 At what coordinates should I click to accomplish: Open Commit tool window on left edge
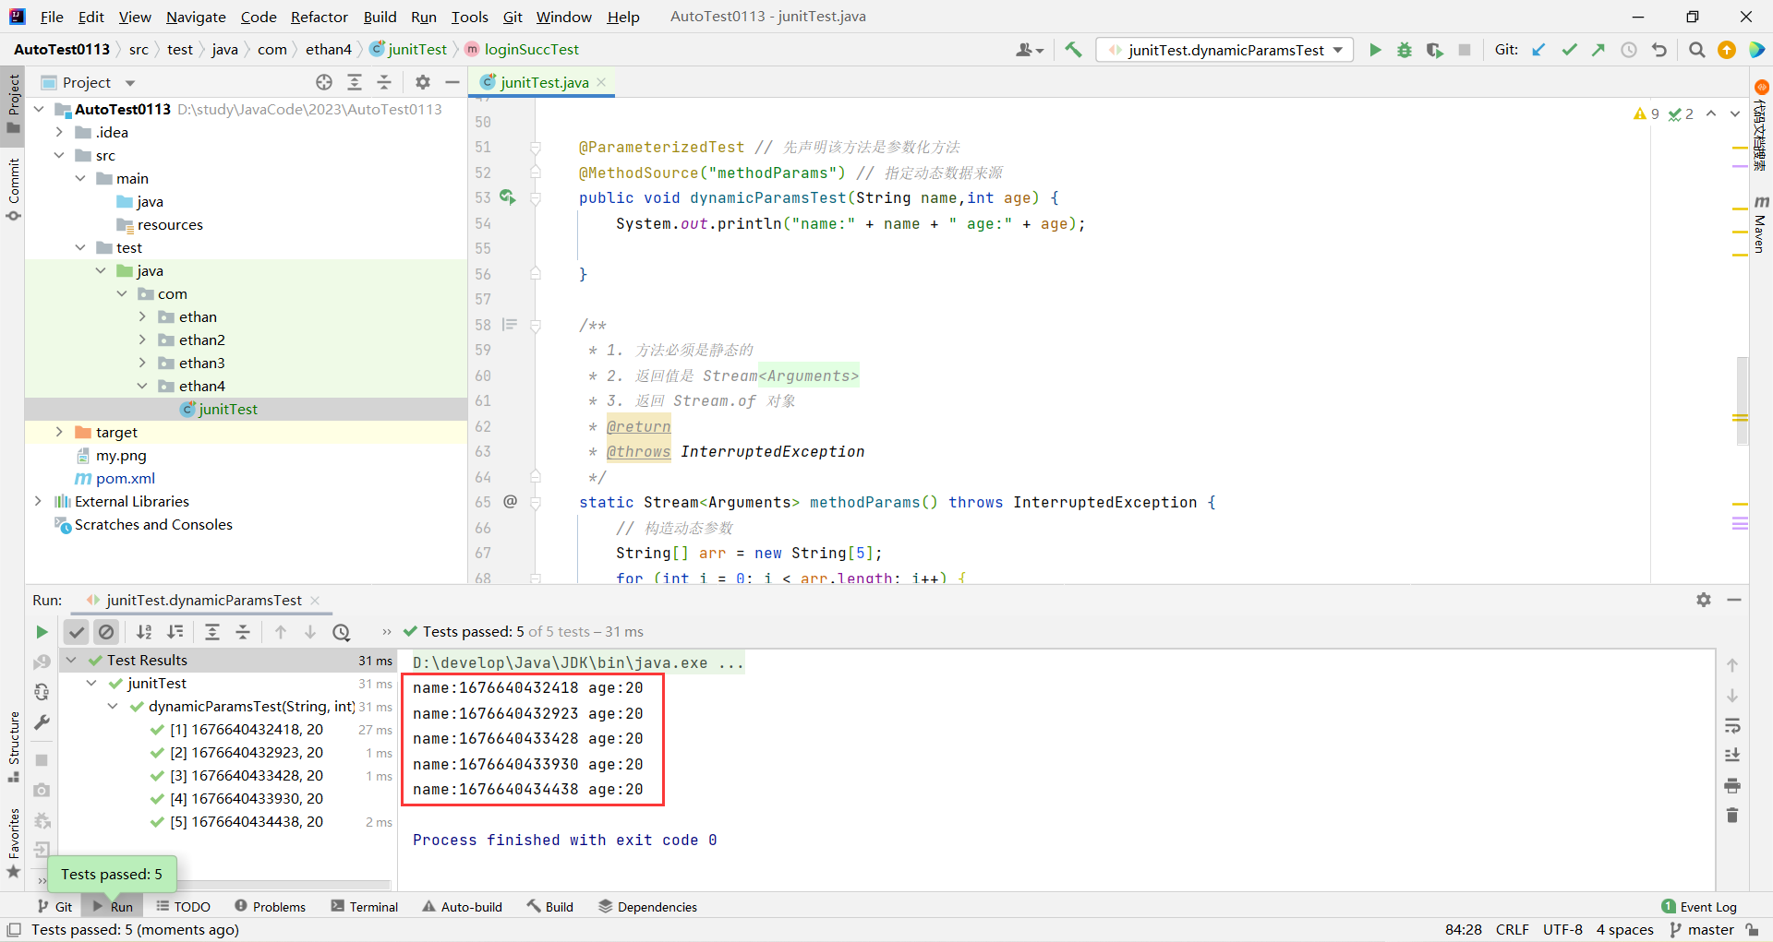tap(14, 189)
